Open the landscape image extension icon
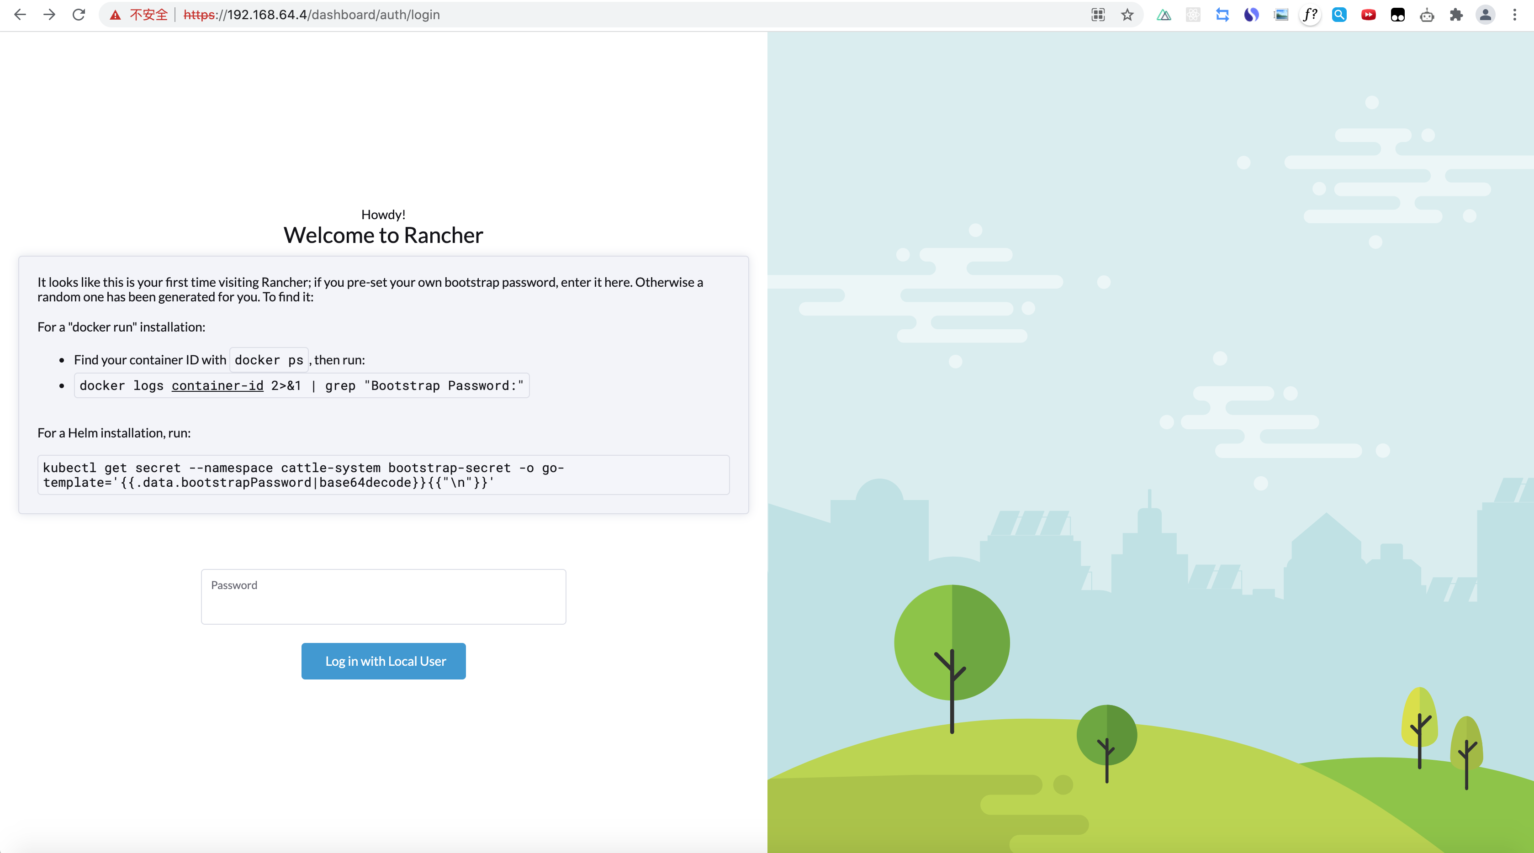The width and height of the screenshot is (1534, 853). coord(1281,15)
